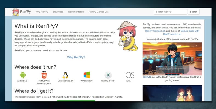Click the SC2VN game screenshot thumbnail
The image size is (216, 109).
pos(172,59)
